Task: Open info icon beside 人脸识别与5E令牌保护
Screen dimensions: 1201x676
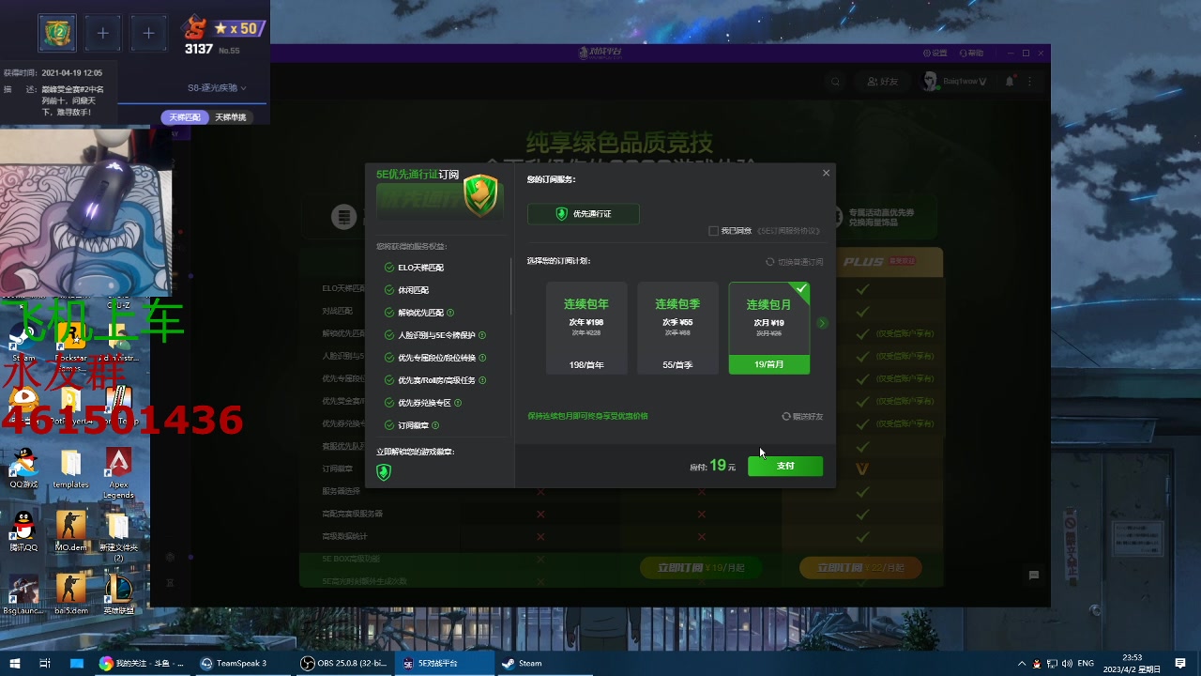Action: (x=482, y=335)
